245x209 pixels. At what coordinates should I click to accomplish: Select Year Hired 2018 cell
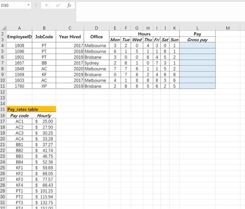(x=70, y=51)
